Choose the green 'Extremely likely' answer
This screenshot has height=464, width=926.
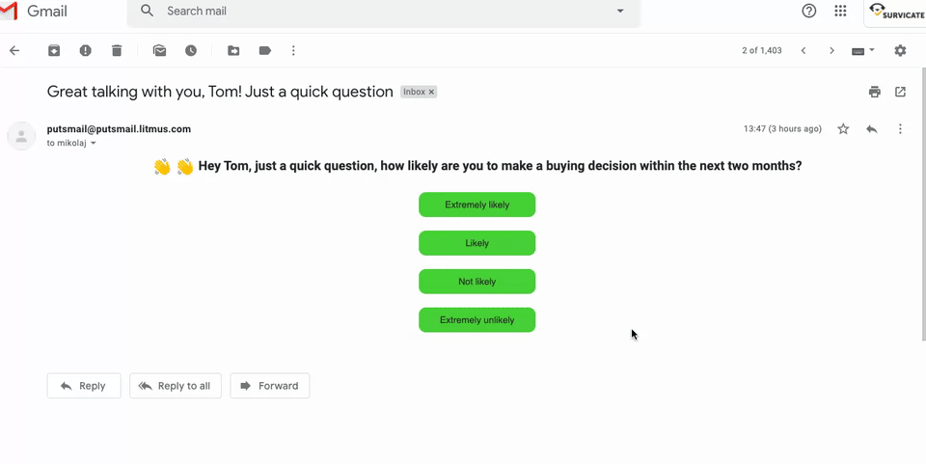tap(477, 205)
